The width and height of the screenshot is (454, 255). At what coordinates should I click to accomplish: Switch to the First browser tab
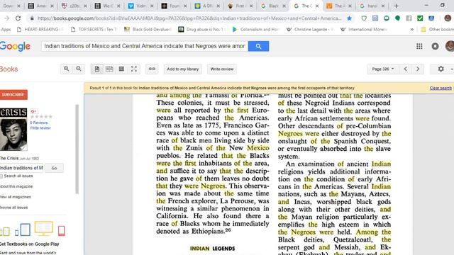pyautogui.click(x=240, y=6)
